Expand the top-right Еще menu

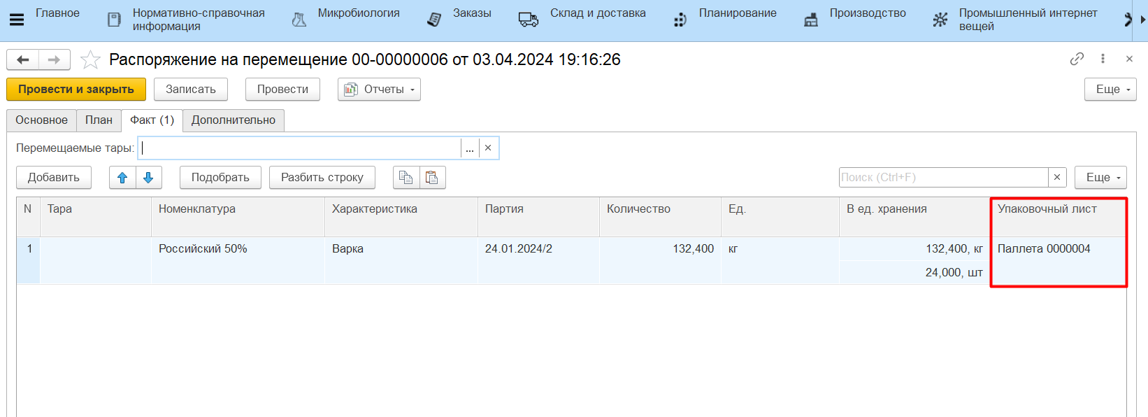click(1110, 90)
